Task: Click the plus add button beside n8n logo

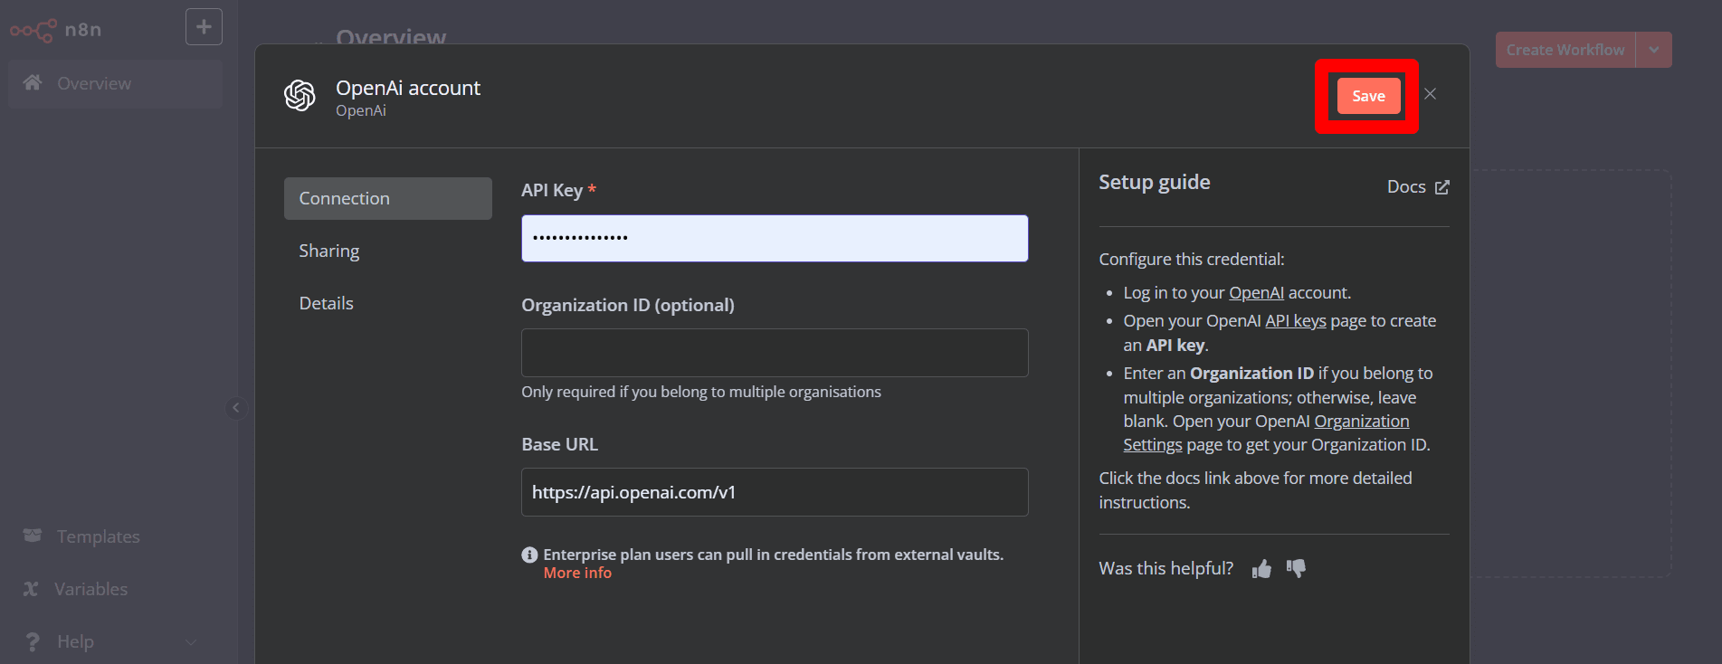Action: tap(204, 27)
